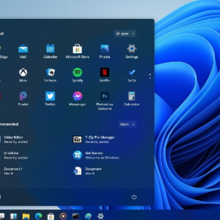
Task: Open the recent file 'Document 1'
Action: coord(11,171)
